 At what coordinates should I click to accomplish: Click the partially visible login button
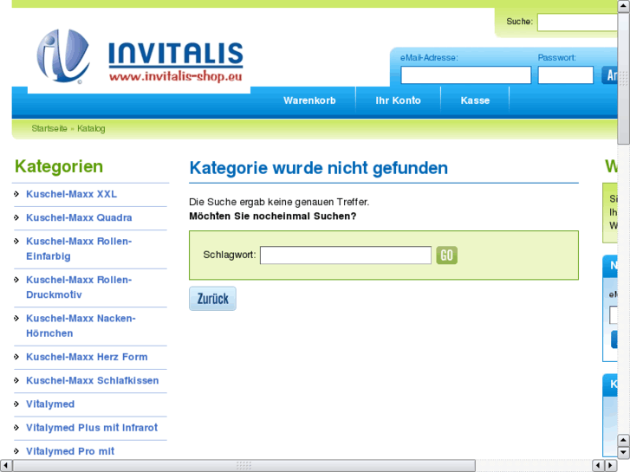609,75
